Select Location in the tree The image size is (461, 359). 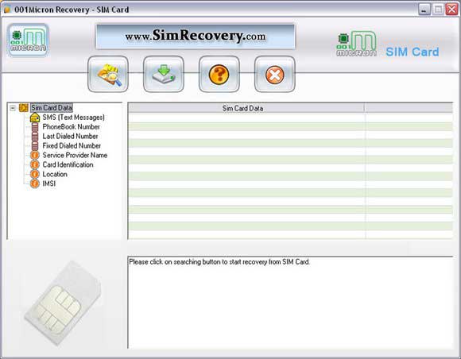[55, 174]
